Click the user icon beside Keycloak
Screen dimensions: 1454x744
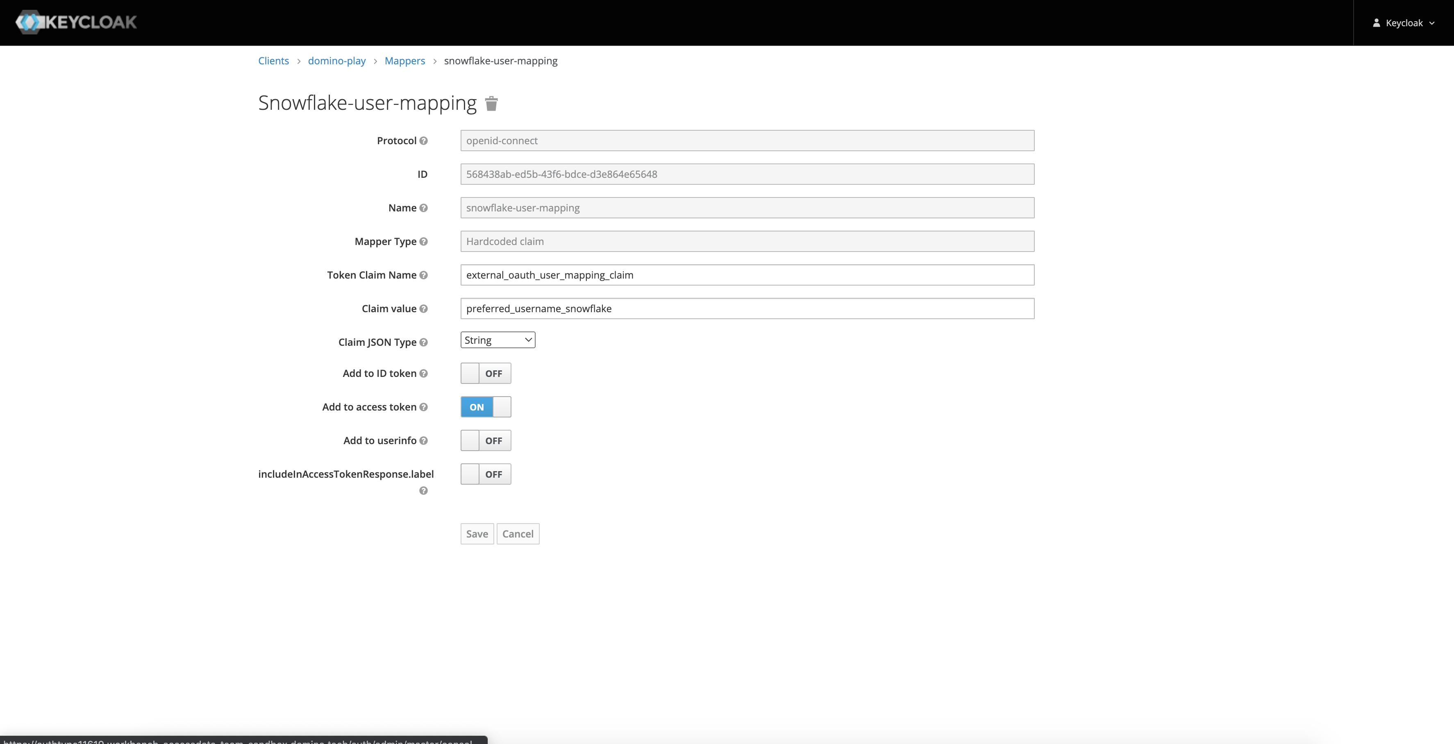[1376, 23]
